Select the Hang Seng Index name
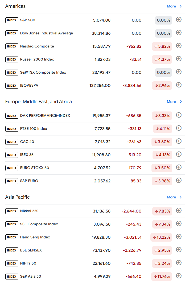Screen dimensions: 189x288 pyautogui.click(x=35, y=237)
